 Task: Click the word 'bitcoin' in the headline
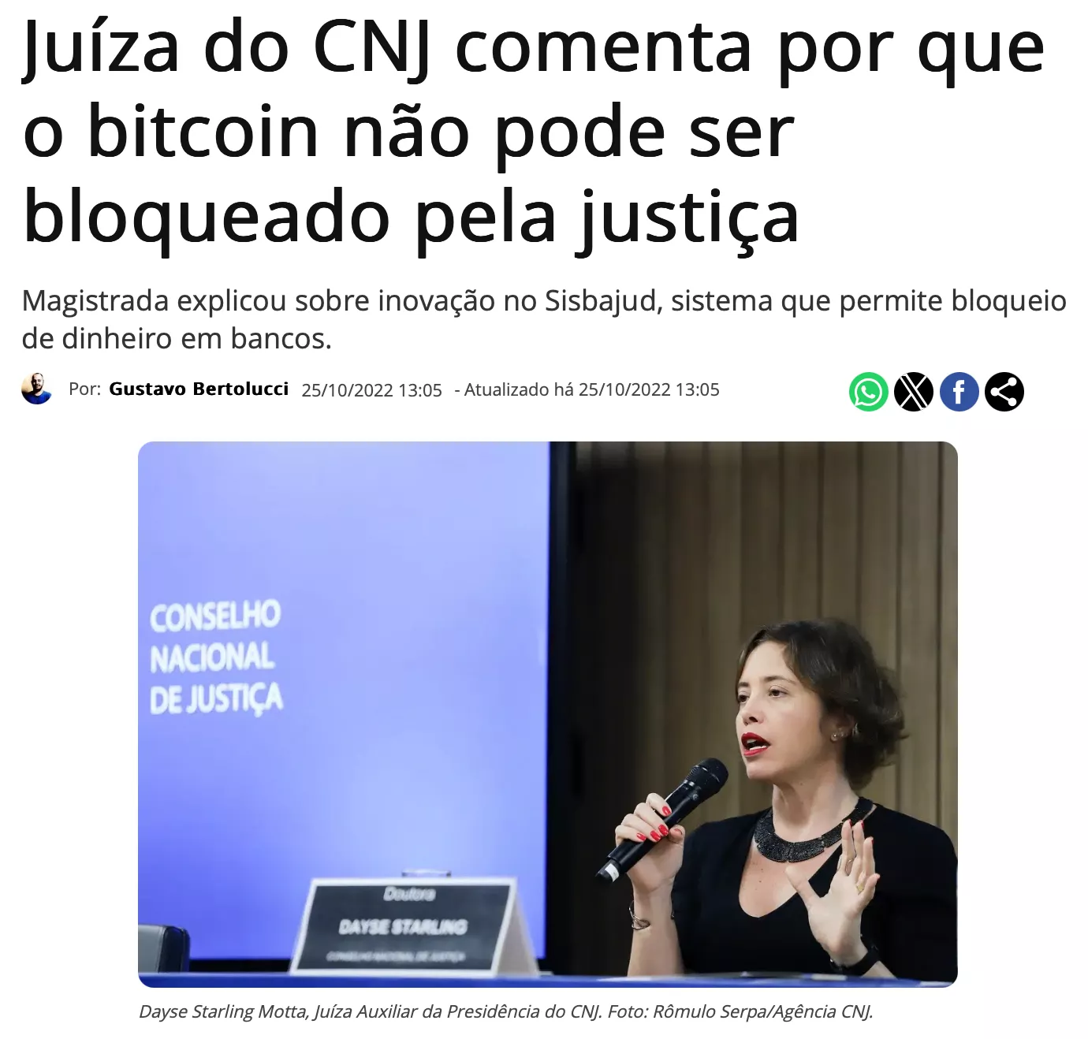[203, 132]
